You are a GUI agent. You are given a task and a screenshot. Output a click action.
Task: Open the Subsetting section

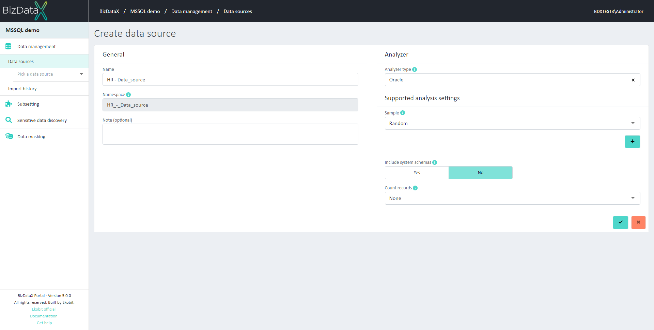pyautogui.click(x=44, y=104)
